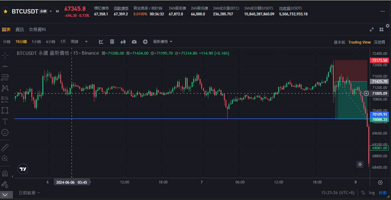
Task: Expand the more time intervals dropdown arrow
Action: coord(86,42)
